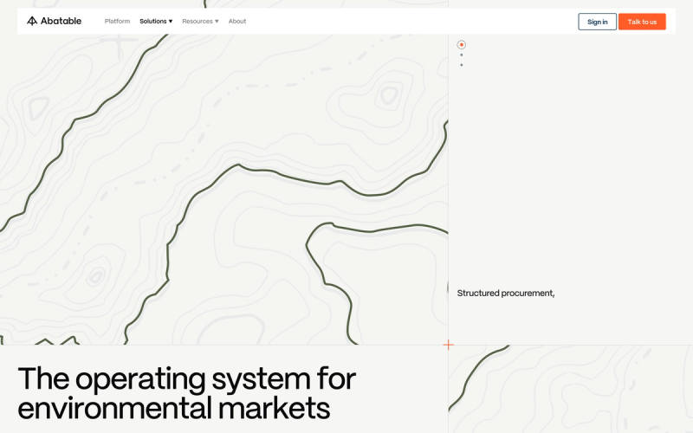Click the Structured procurement caption text
This screenshot has width=693, height=433.
[506, 293]
